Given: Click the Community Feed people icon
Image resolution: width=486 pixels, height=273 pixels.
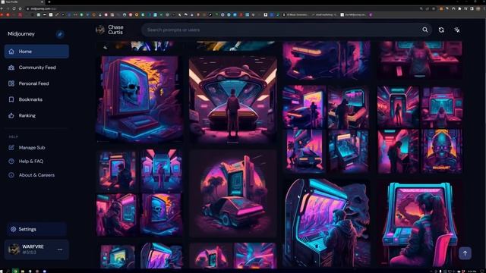Looking at the screenshot, I should pos(11,67).
